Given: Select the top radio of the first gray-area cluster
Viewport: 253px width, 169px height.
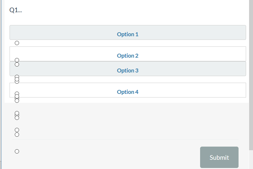Looking at the screenshot, I should (x=17, y=113).
